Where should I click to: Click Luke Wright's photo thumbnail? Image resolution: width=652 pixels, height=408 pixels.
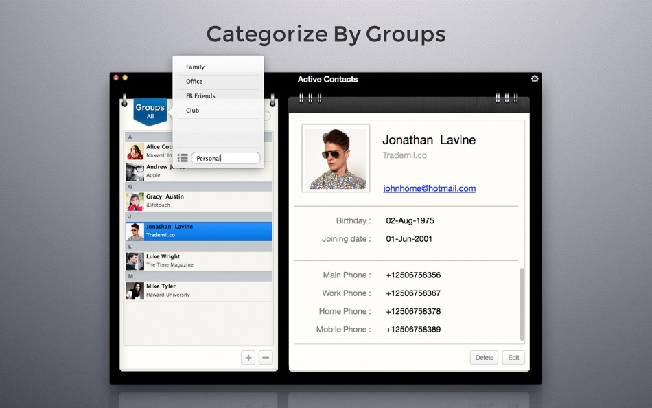click(x=135, y=261)
